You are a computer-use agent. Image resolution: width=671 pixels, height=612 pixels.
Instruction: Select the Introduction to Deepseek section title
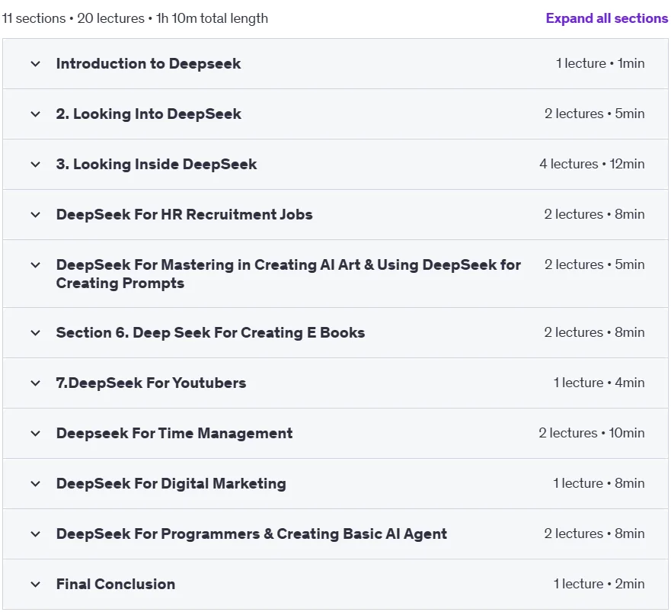[149, 64]
